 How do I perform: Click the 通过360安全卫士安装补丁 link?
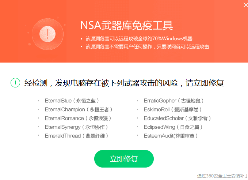tap(222, 176)
